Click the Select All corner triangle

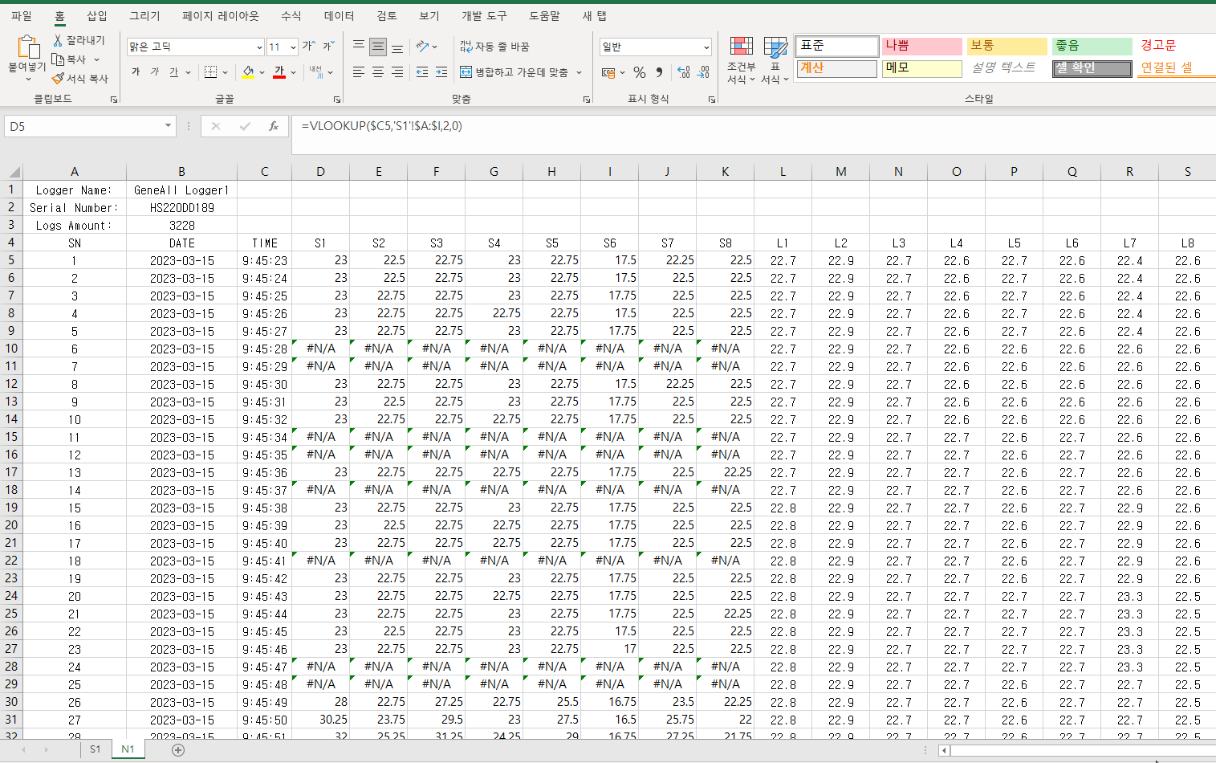pos(13,172)
